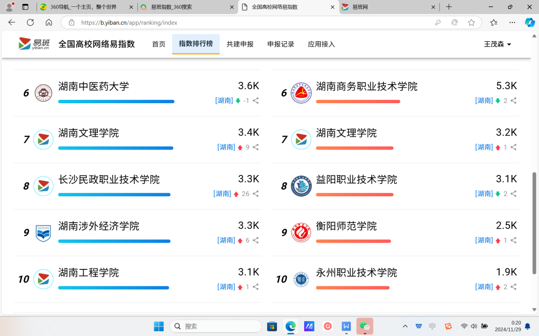Add page to favorites star icon
Screen dimensions: 539x336
[471, 23]
